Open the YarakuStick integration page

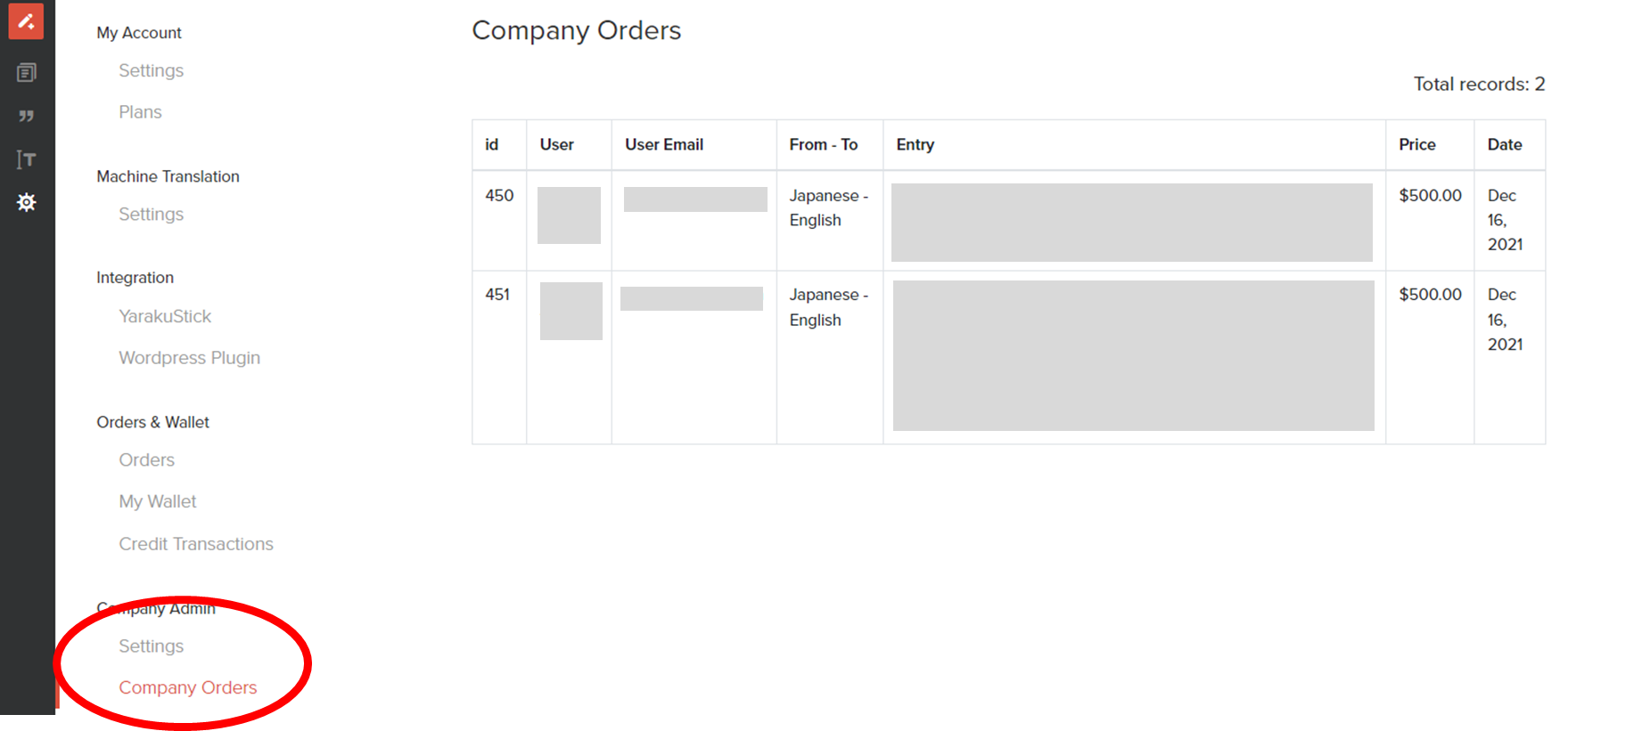click(x=165, y=316)
